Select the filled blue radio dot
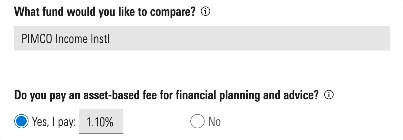This screenshot has height=140, width=403. (x=21, y=121)
